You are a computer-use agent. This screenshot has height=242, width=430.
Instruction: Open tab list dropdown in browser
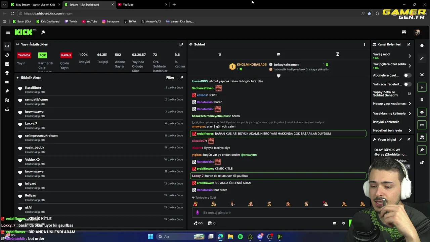coord(4,5)
